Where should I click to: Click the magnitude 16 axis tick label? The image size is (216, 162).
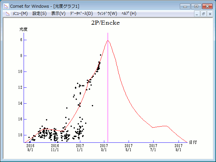pos(20,119)
